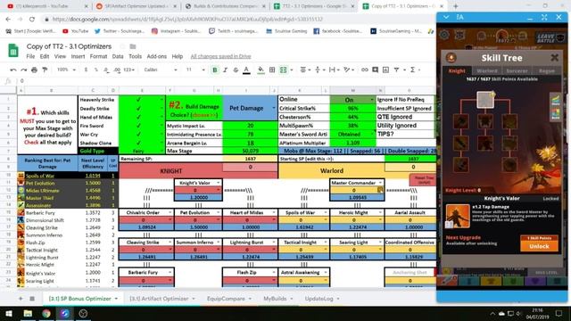571x321 pixels.
Task: Open the fill color picker
Action: [x=261, y=70]
